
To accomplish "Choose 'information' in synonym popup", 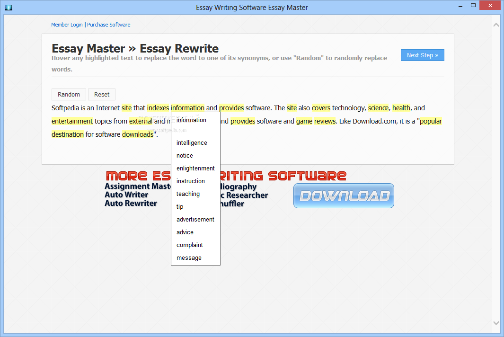I will pyautogui.click(x=191, y=120).
